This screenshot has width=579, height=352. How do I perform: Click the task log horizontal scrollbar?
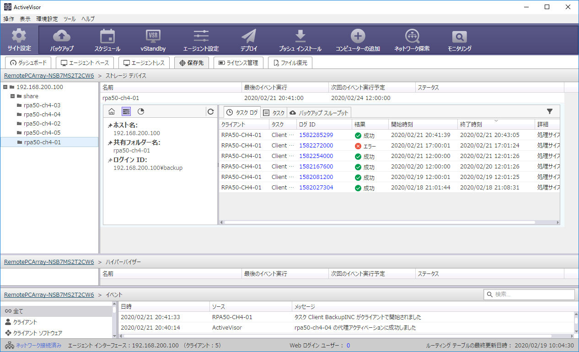click(380, 222)
